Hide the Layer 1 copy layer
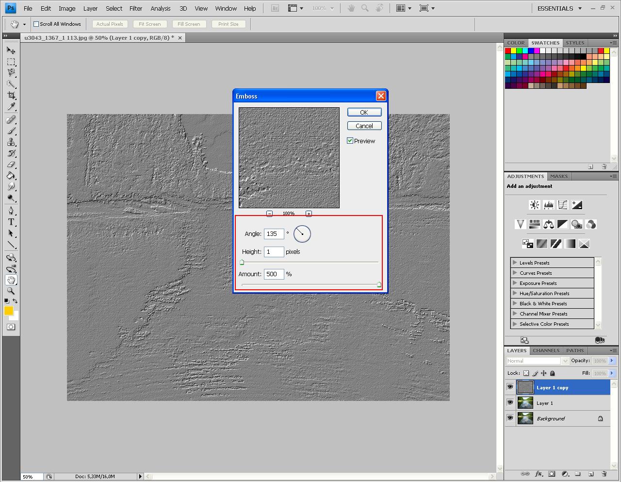Image resolution: width=621 pixels, height=482 pixels. 510,387
